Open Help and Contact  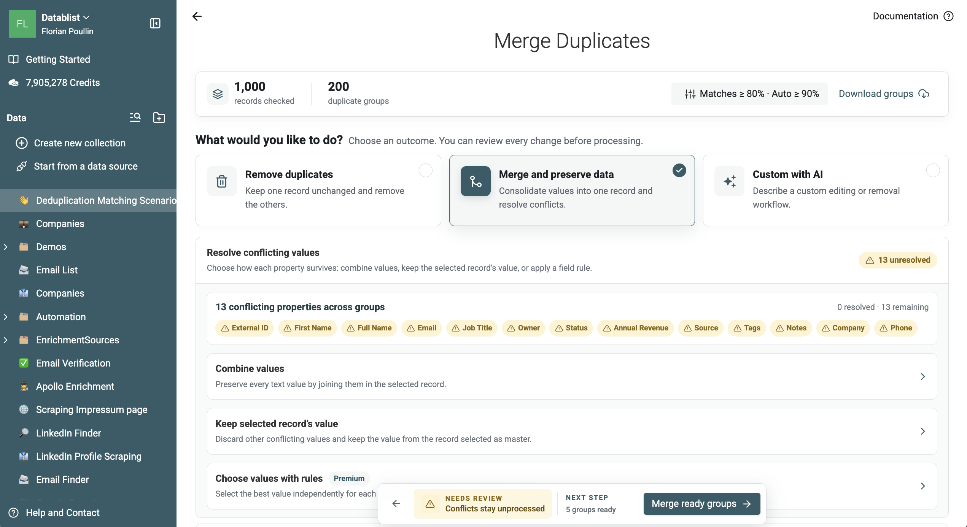pyautogui.click(x=63, y=513)
